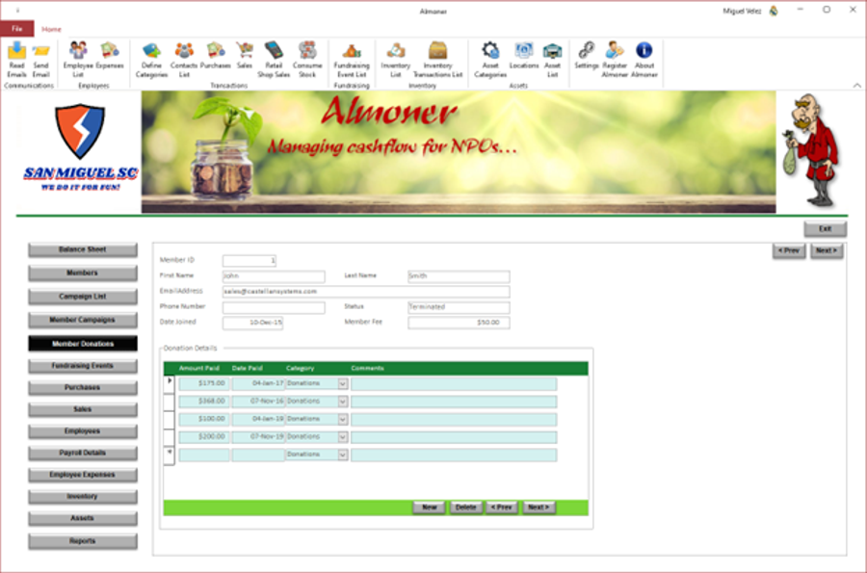Viewport: 867px width, 573px height.
Task: Go to the next member record
Action: point(827,250)
